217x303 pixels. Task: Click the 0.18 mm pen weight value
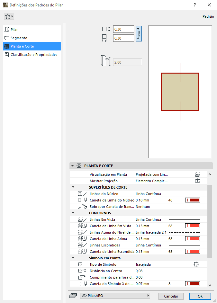pyautogui.click(x=142, y=200)
